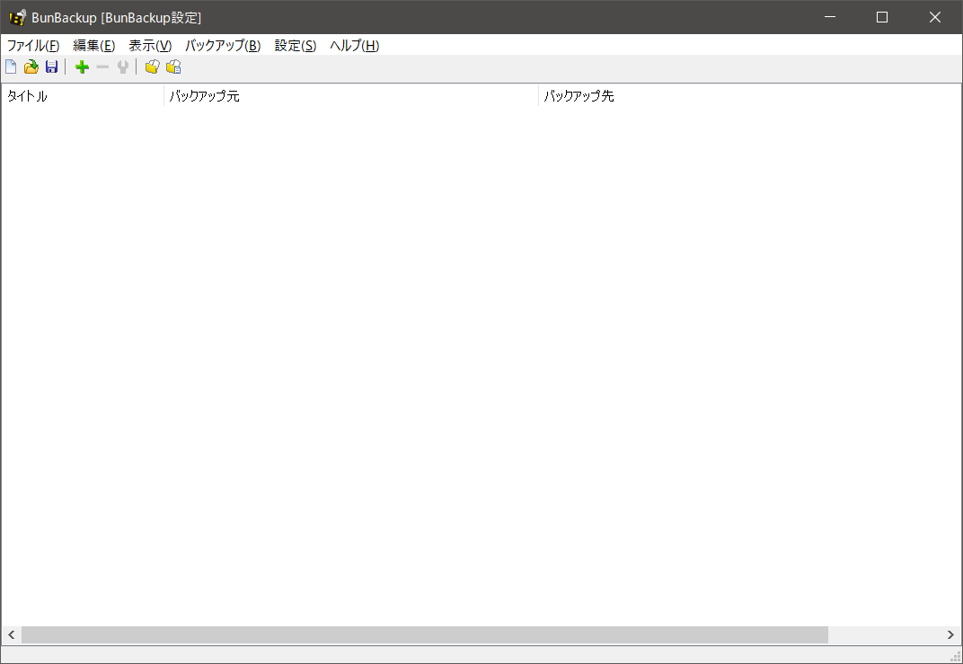Image resolution: width=963 pixels, height=664 pixels.
Task: Click the wrench settings modification icon
Action: point(122,66)
